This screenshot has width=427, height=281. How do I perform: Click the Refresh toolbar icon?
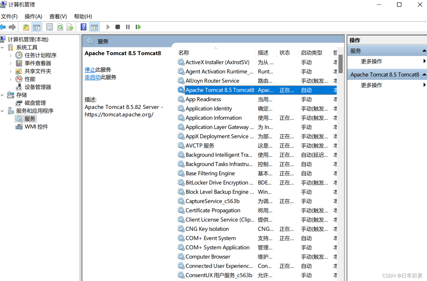(60, 27)
